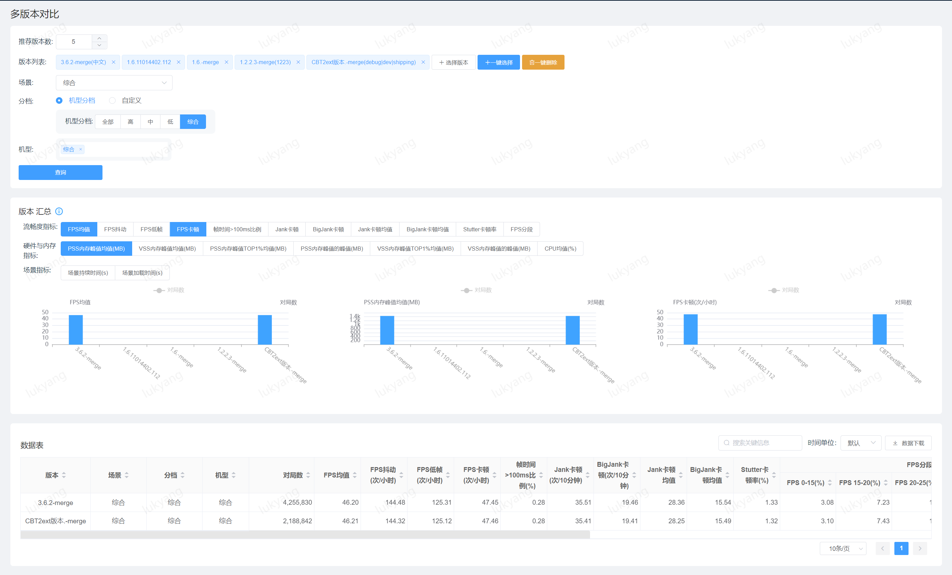
Task: Toggle 对局数 legend on FPS均值 chart
Action: coord(169,290)
